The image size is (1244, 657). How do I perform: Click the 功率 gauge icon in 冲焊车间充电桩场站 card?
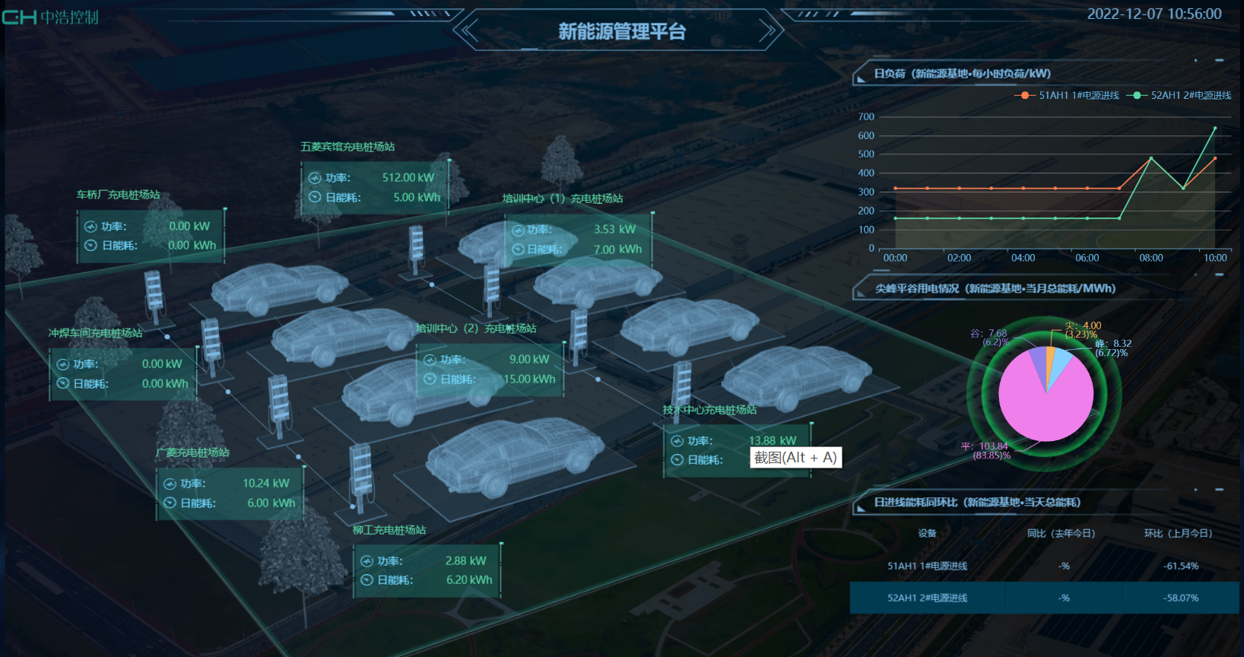(x=63, y=364)
